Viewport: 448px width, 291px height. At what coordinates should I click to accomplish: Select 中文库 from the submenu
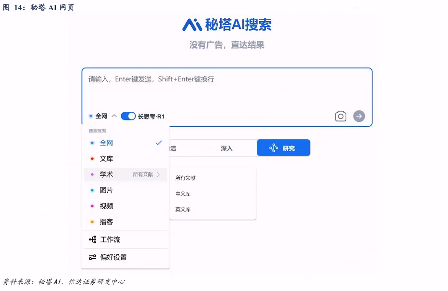(x=183, y=194)
